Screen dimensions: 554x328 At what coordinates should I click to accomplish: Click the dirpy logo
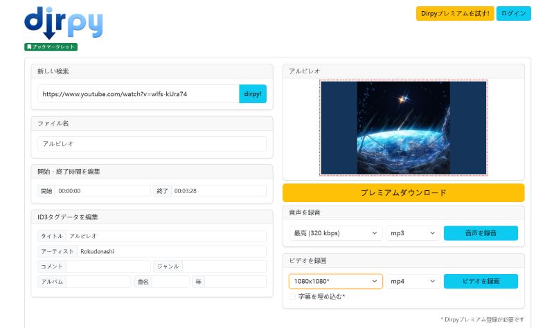click(x=64, y=23)
